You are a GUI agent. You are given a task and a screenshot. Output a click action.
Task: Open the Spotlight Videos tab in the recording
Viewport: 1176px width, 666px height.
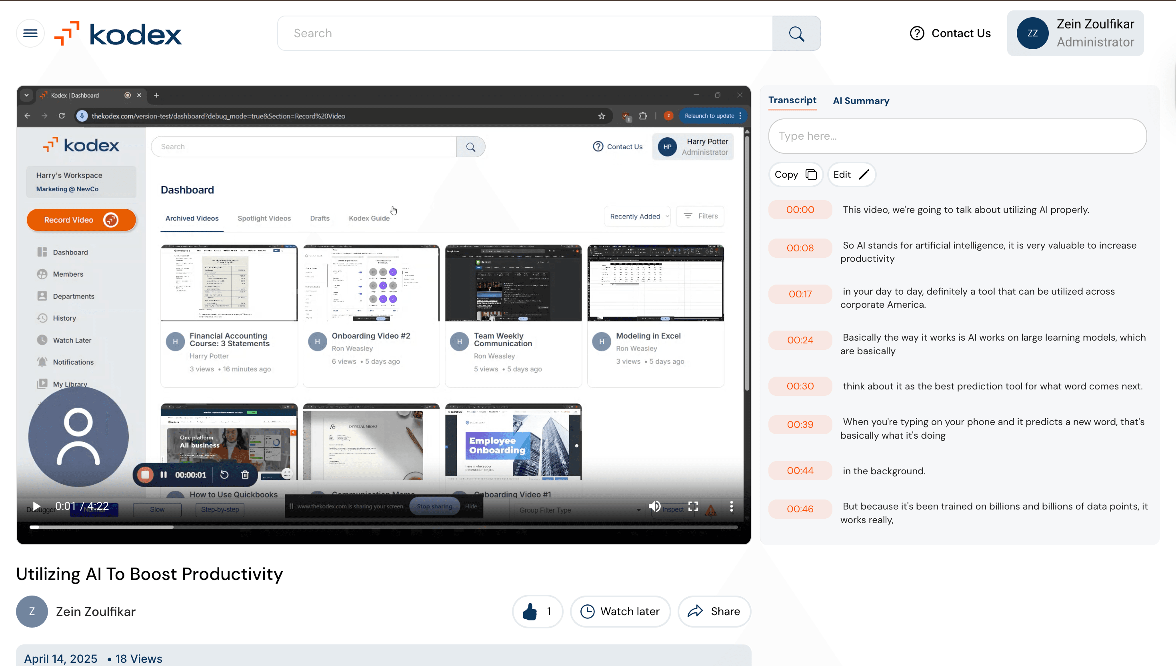[264, 218]
